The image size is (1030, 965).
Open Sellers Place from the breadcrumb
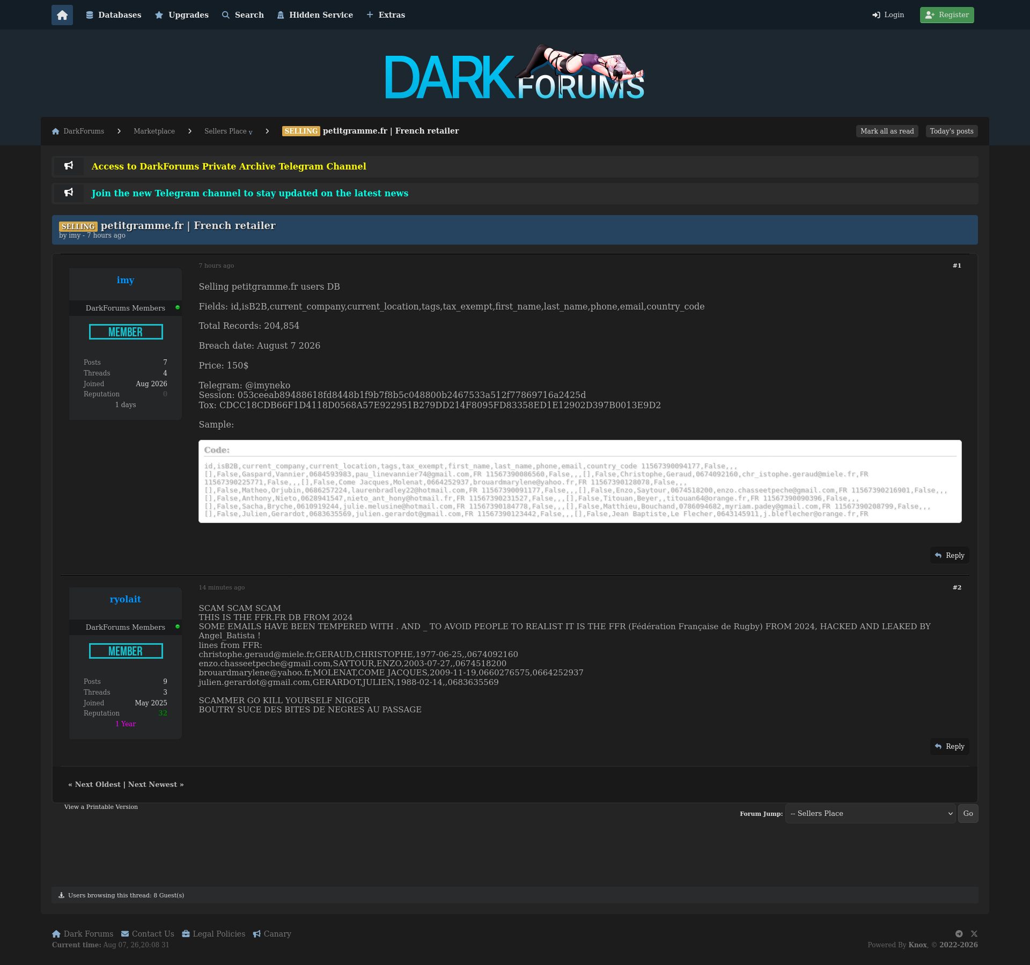click(225, 131)
